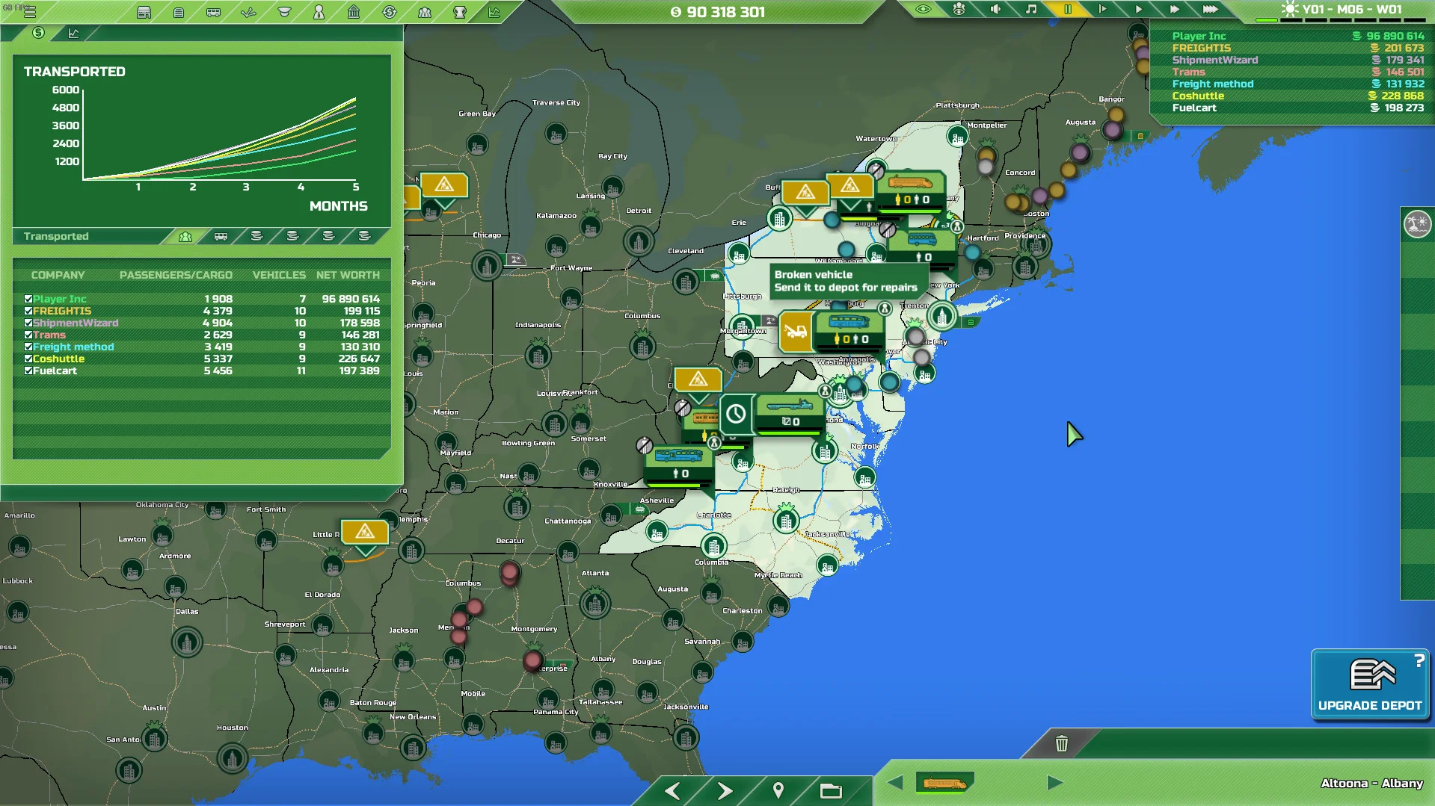Open the bank finances icon
The image size is (1435, 806).
(x=354, y=11)
